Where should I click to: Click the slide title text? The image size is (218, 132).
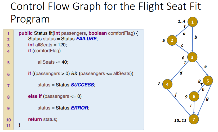pos(106,12)
